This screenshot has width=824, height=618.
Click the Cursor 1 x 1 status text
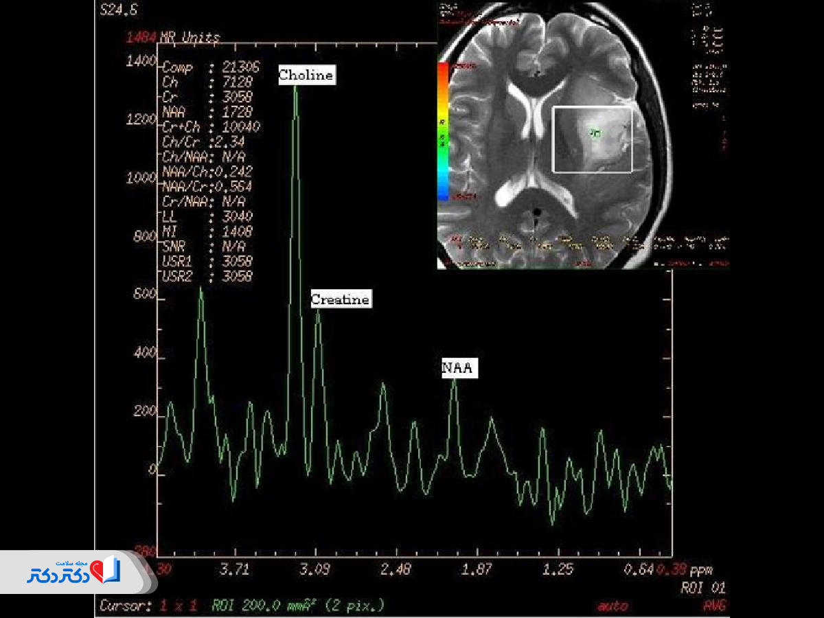(x=149, y=606)
